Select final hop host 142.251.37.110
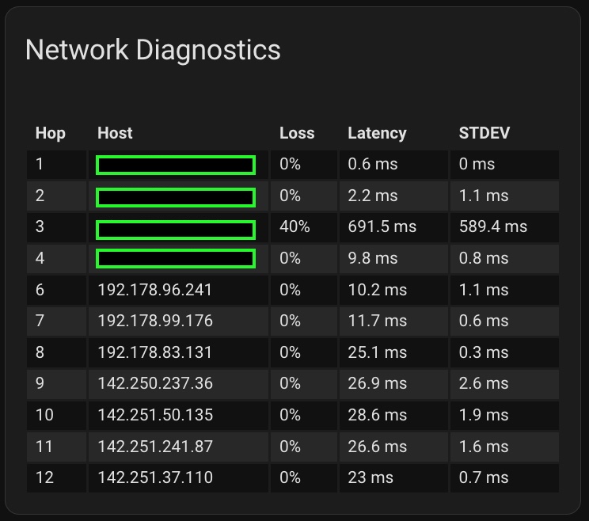 155,477
